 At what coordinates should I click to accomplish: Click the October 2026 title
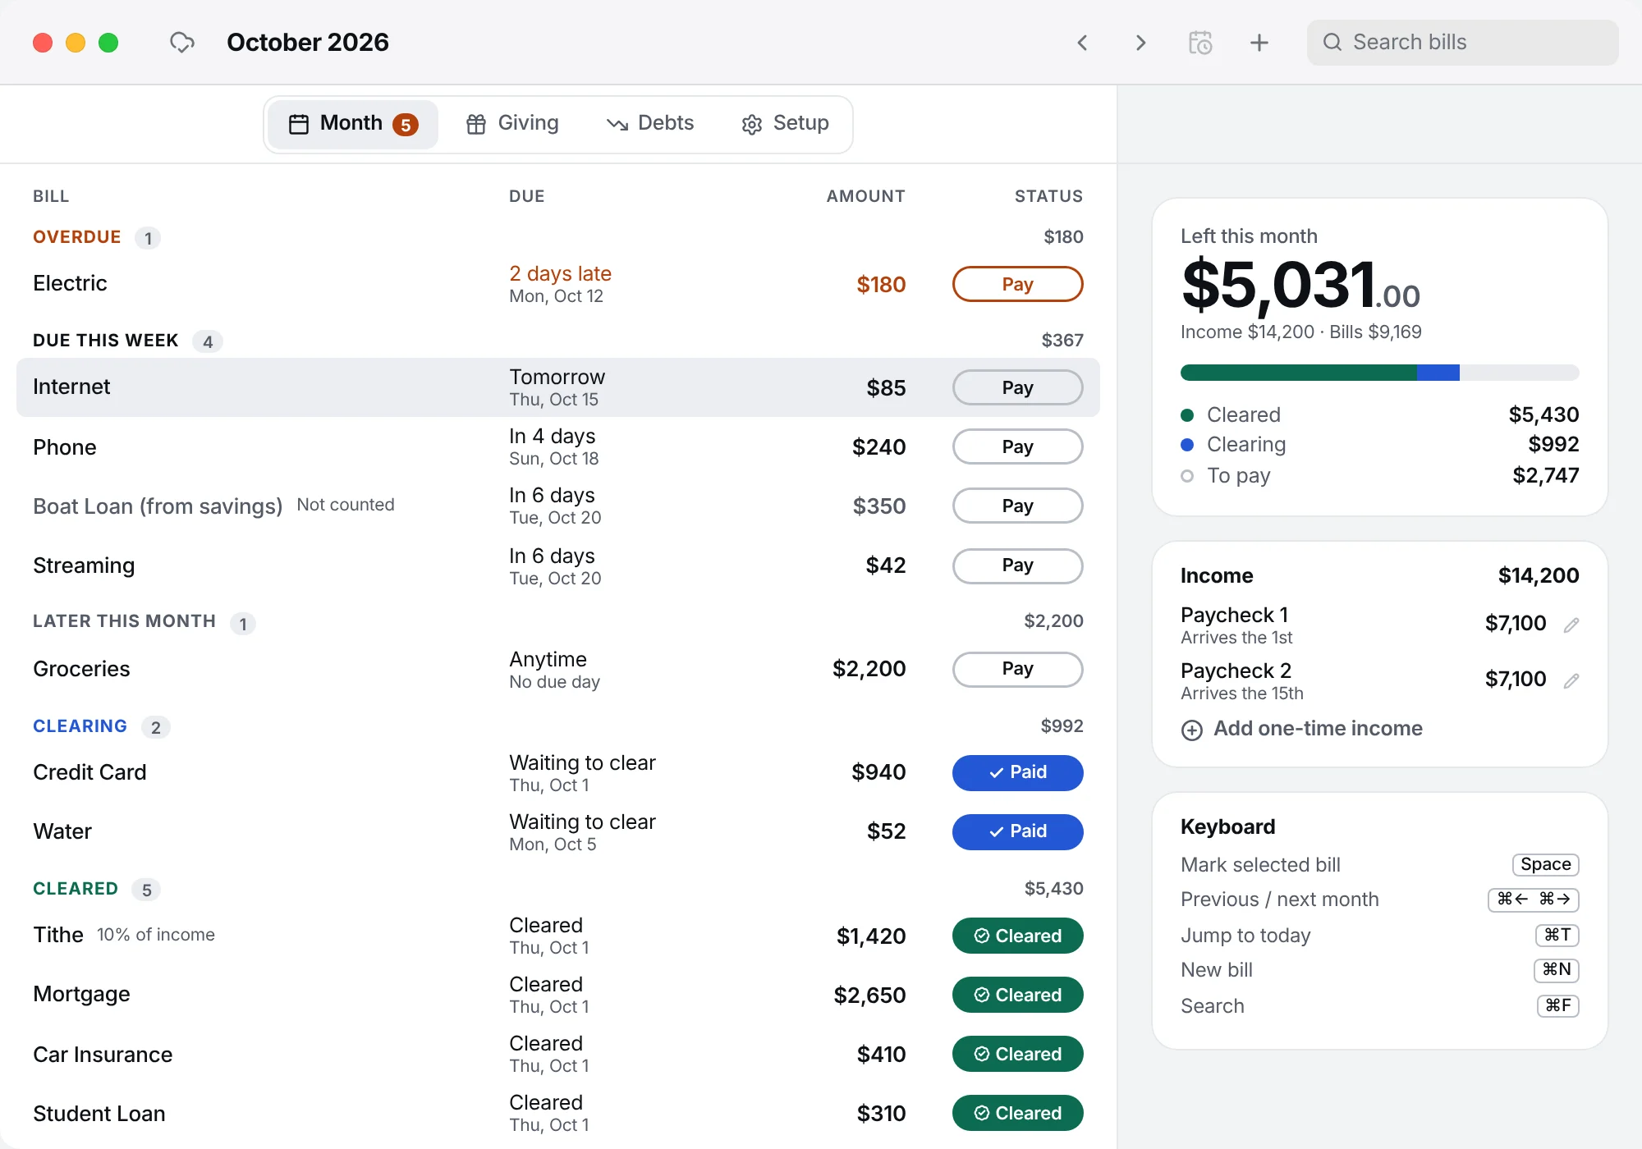(x=308, y=43)
